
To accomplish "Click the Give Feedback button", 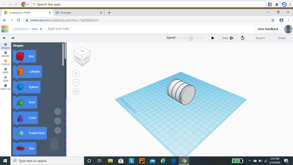I will click(x=268, y=29).
